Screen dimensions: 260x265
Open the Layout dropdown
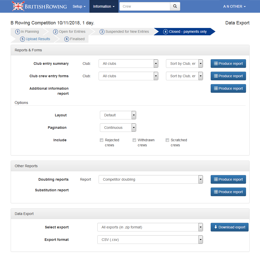tap(118, 115)
